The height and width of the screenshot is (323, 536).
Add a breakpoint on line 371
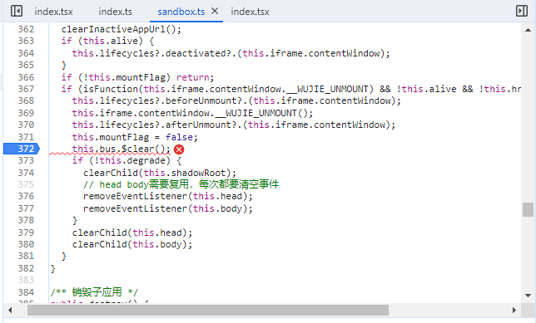26,137
